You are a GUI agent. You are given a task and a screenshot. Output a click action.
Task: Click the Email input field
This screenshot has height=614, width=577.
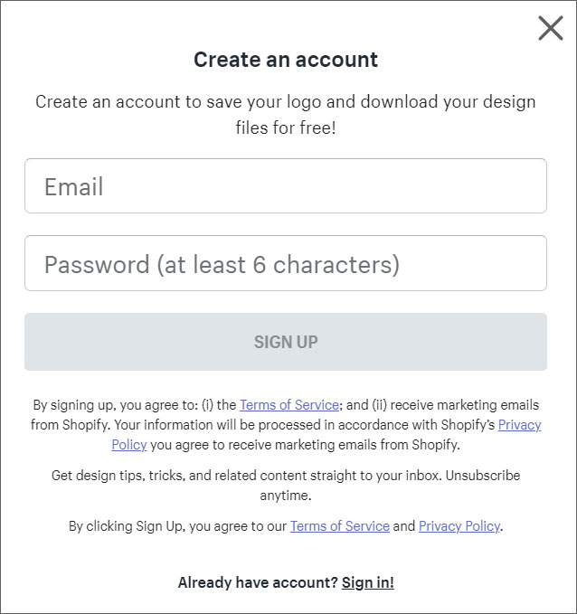(286, 186)
